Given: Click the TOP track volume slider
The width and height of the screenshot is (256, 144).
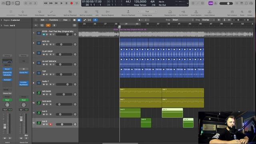Looking at the screenshot, I should tap(64, 74).
